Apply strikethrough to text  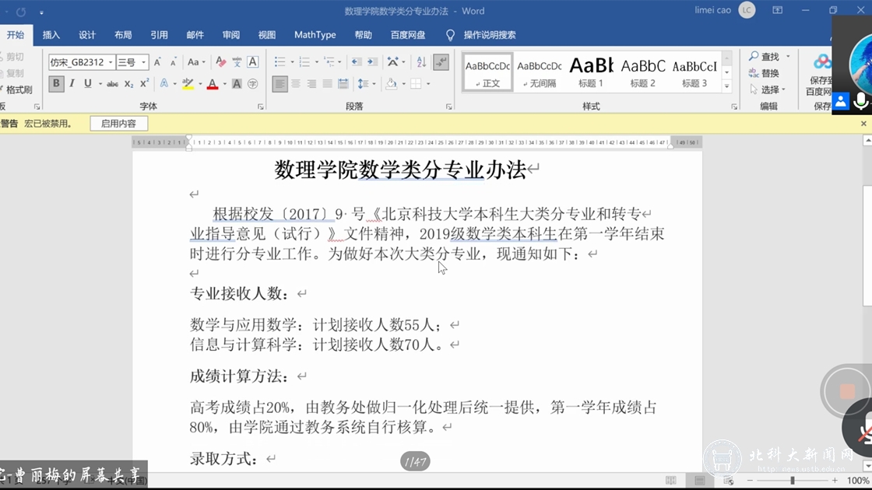[x=112, y=84]
